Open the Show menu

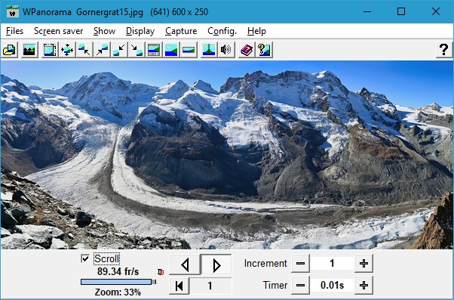pyautogui.click(x=105, y=31)
